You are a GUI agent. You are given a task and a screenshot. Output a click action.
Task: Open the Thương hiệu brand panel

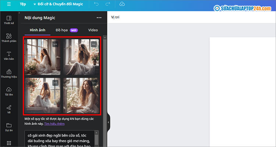click(9, 73)
